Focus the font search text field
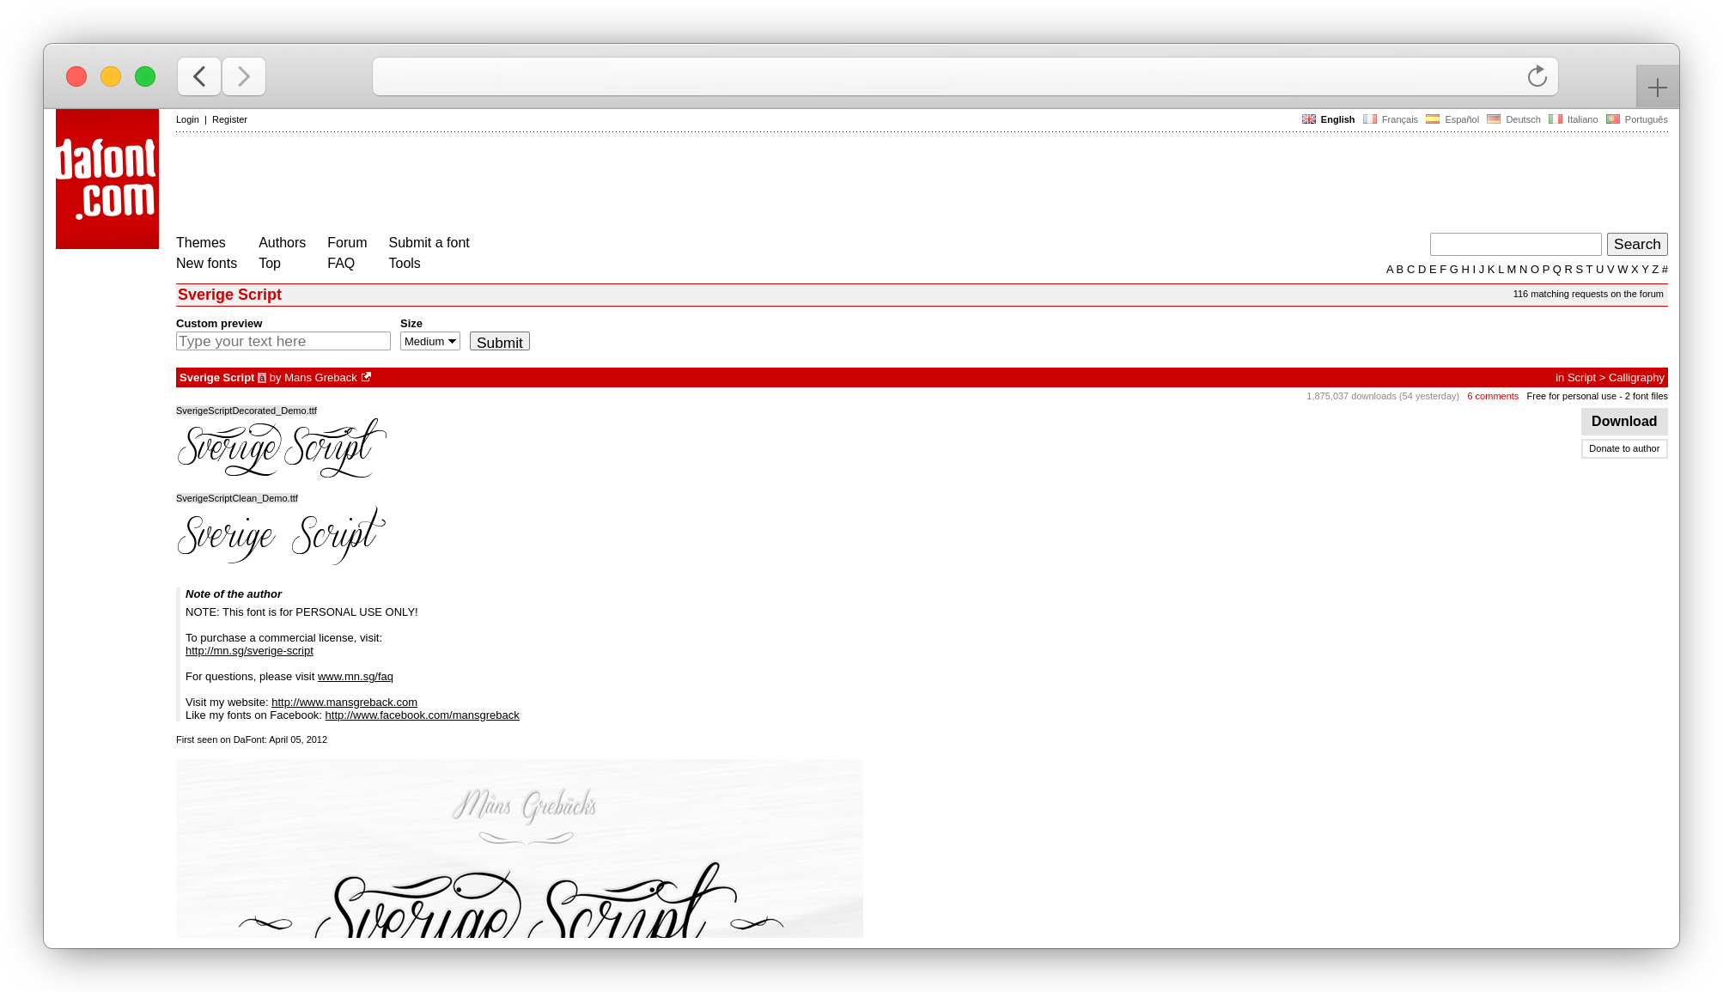Viewport: 1723px width, 992px height. coord(1515,244)
